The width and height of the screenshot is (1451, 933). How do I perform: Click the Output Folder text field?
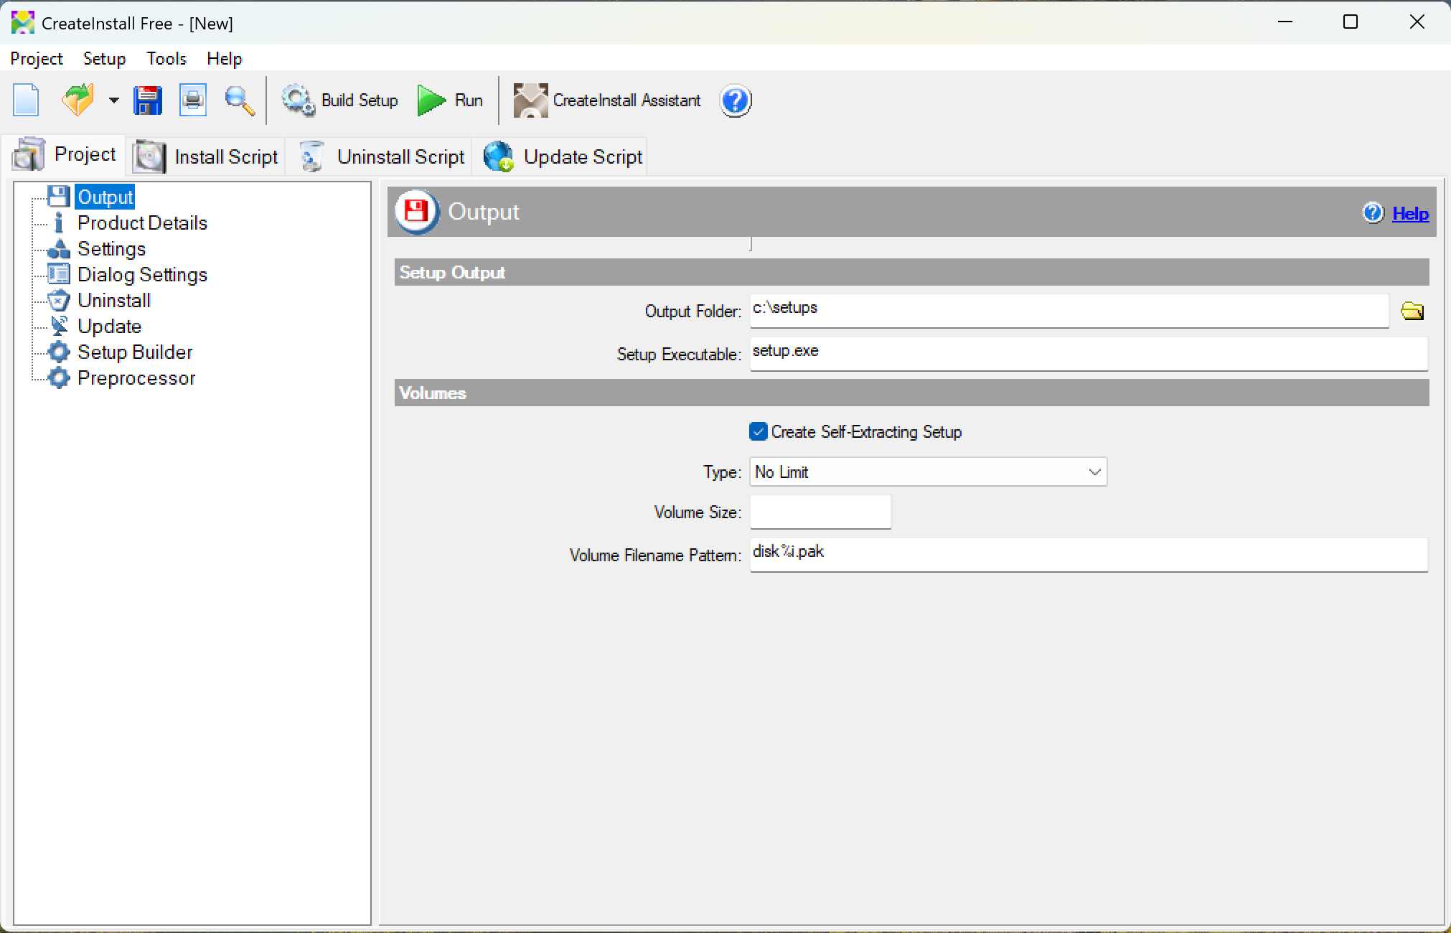tap(1069, 310)
